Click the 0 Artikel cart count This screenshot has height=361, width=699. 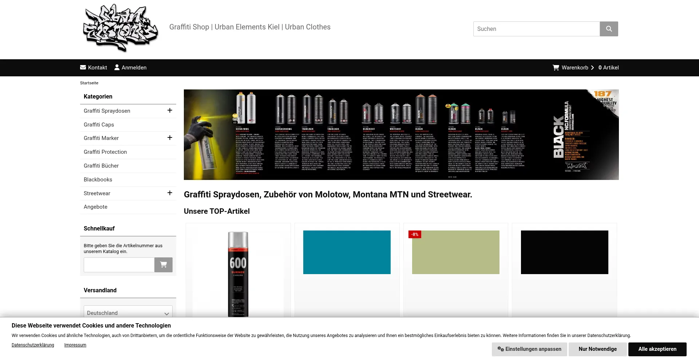608,68
